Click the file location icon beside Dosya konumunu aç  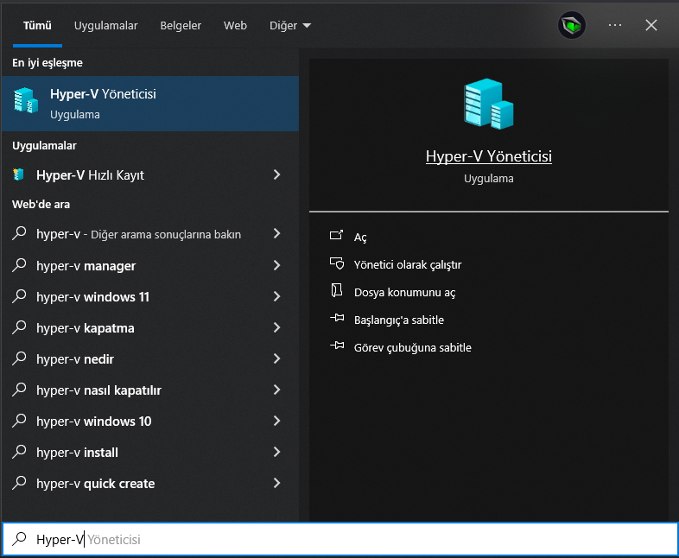pos(336,290)
